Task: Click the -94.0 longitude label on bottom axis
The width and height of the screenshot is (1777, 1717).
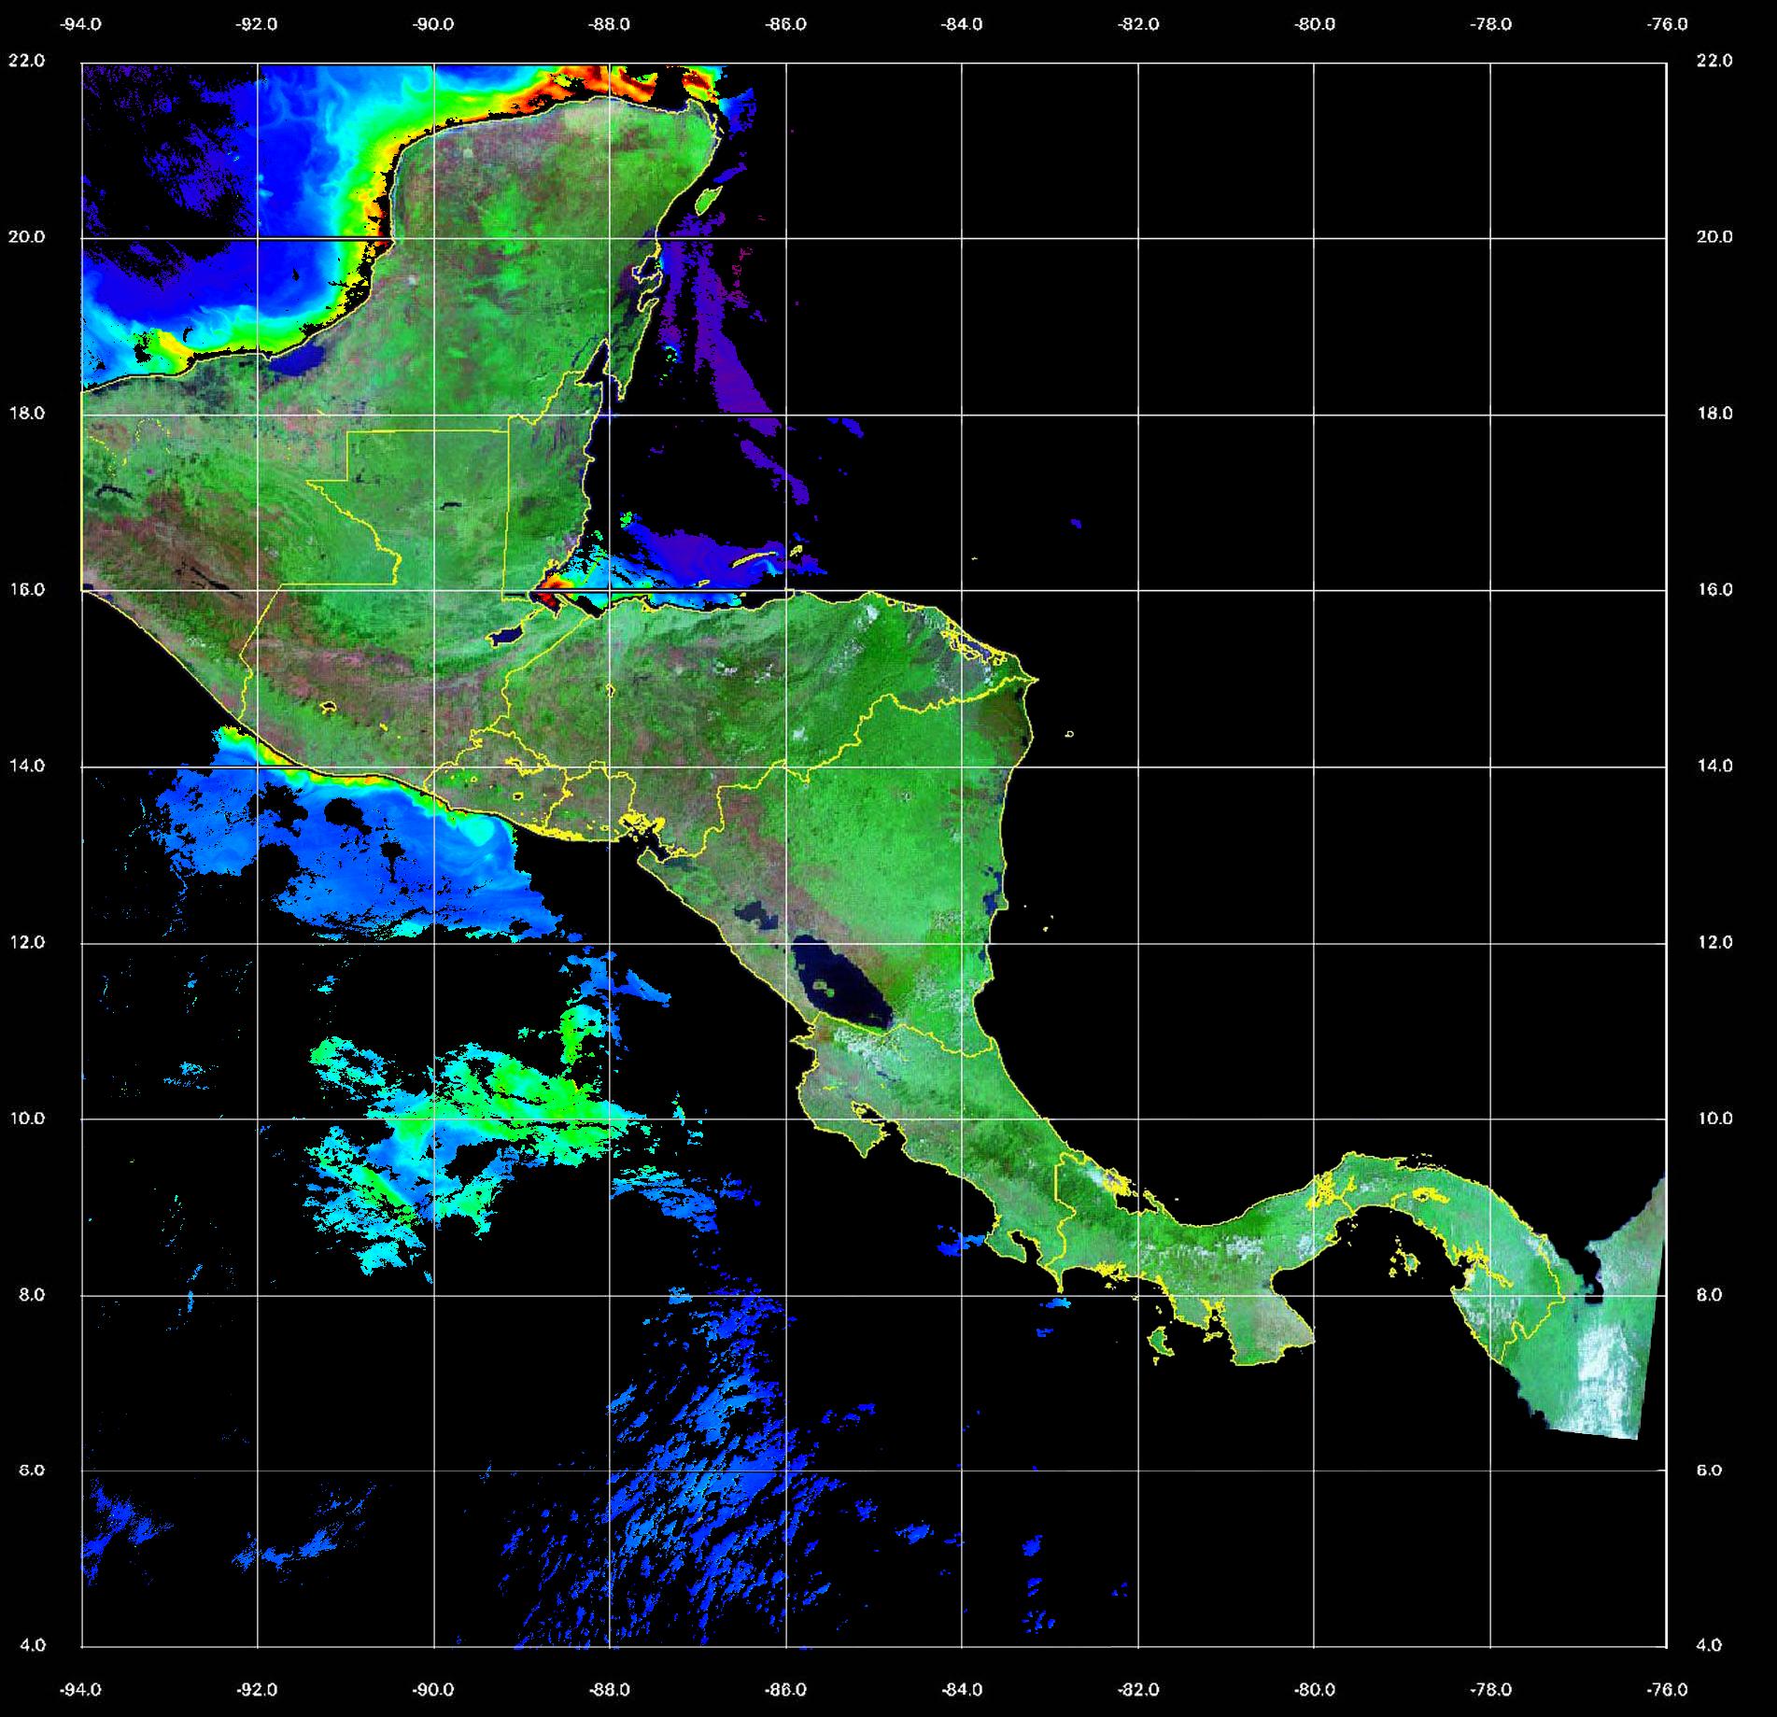Action: pyautogui.click(x=81, y=1689)
